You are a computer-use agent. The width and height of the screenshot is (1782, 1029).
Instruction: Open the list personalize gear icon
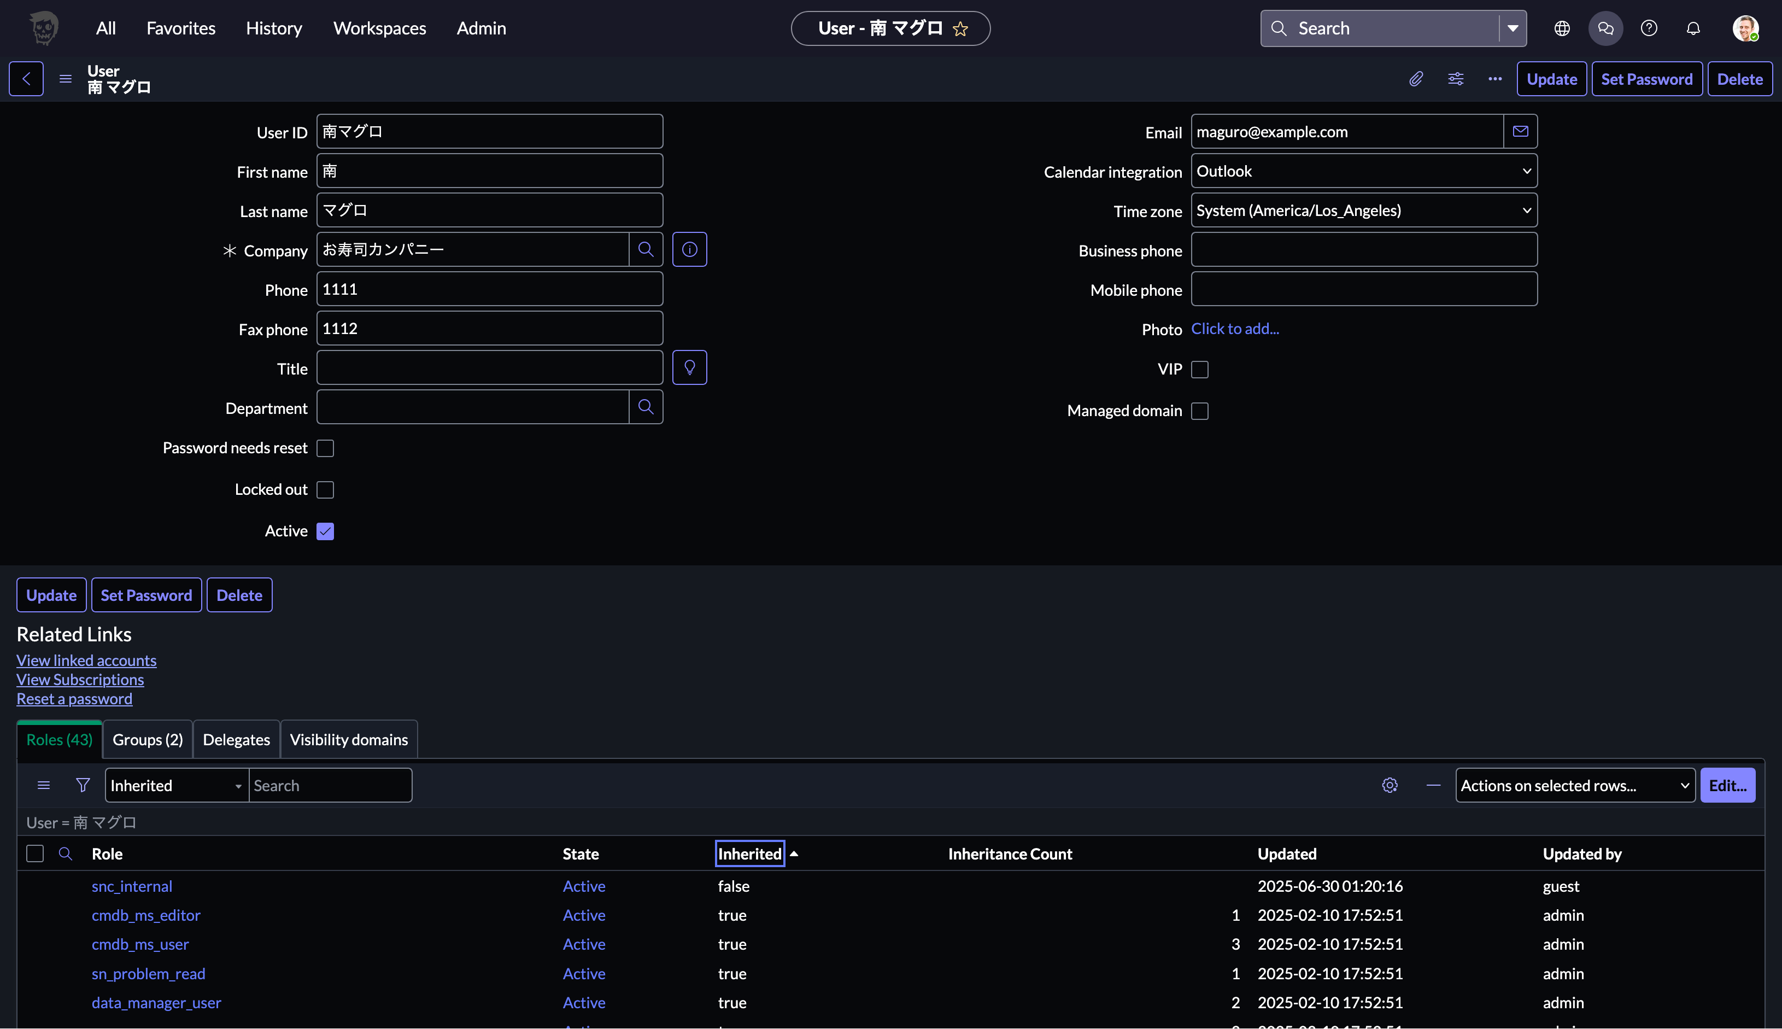click(x=1389, y=785)
